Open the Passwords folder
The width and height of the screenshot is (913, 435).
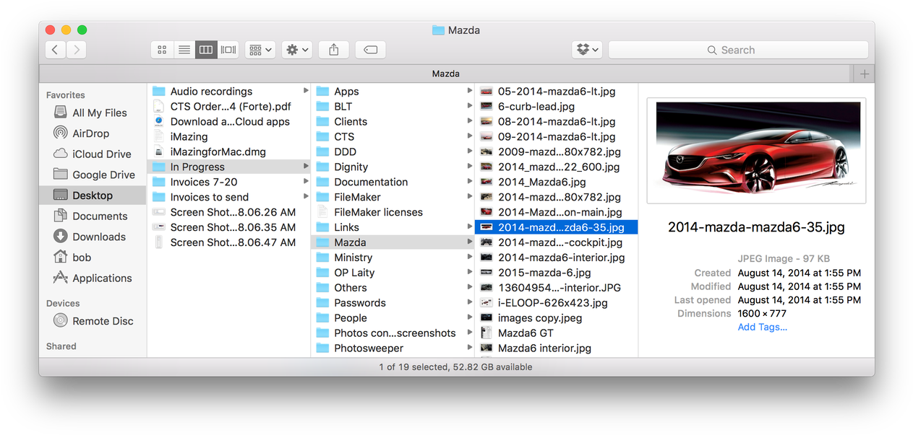pos(393,303)
